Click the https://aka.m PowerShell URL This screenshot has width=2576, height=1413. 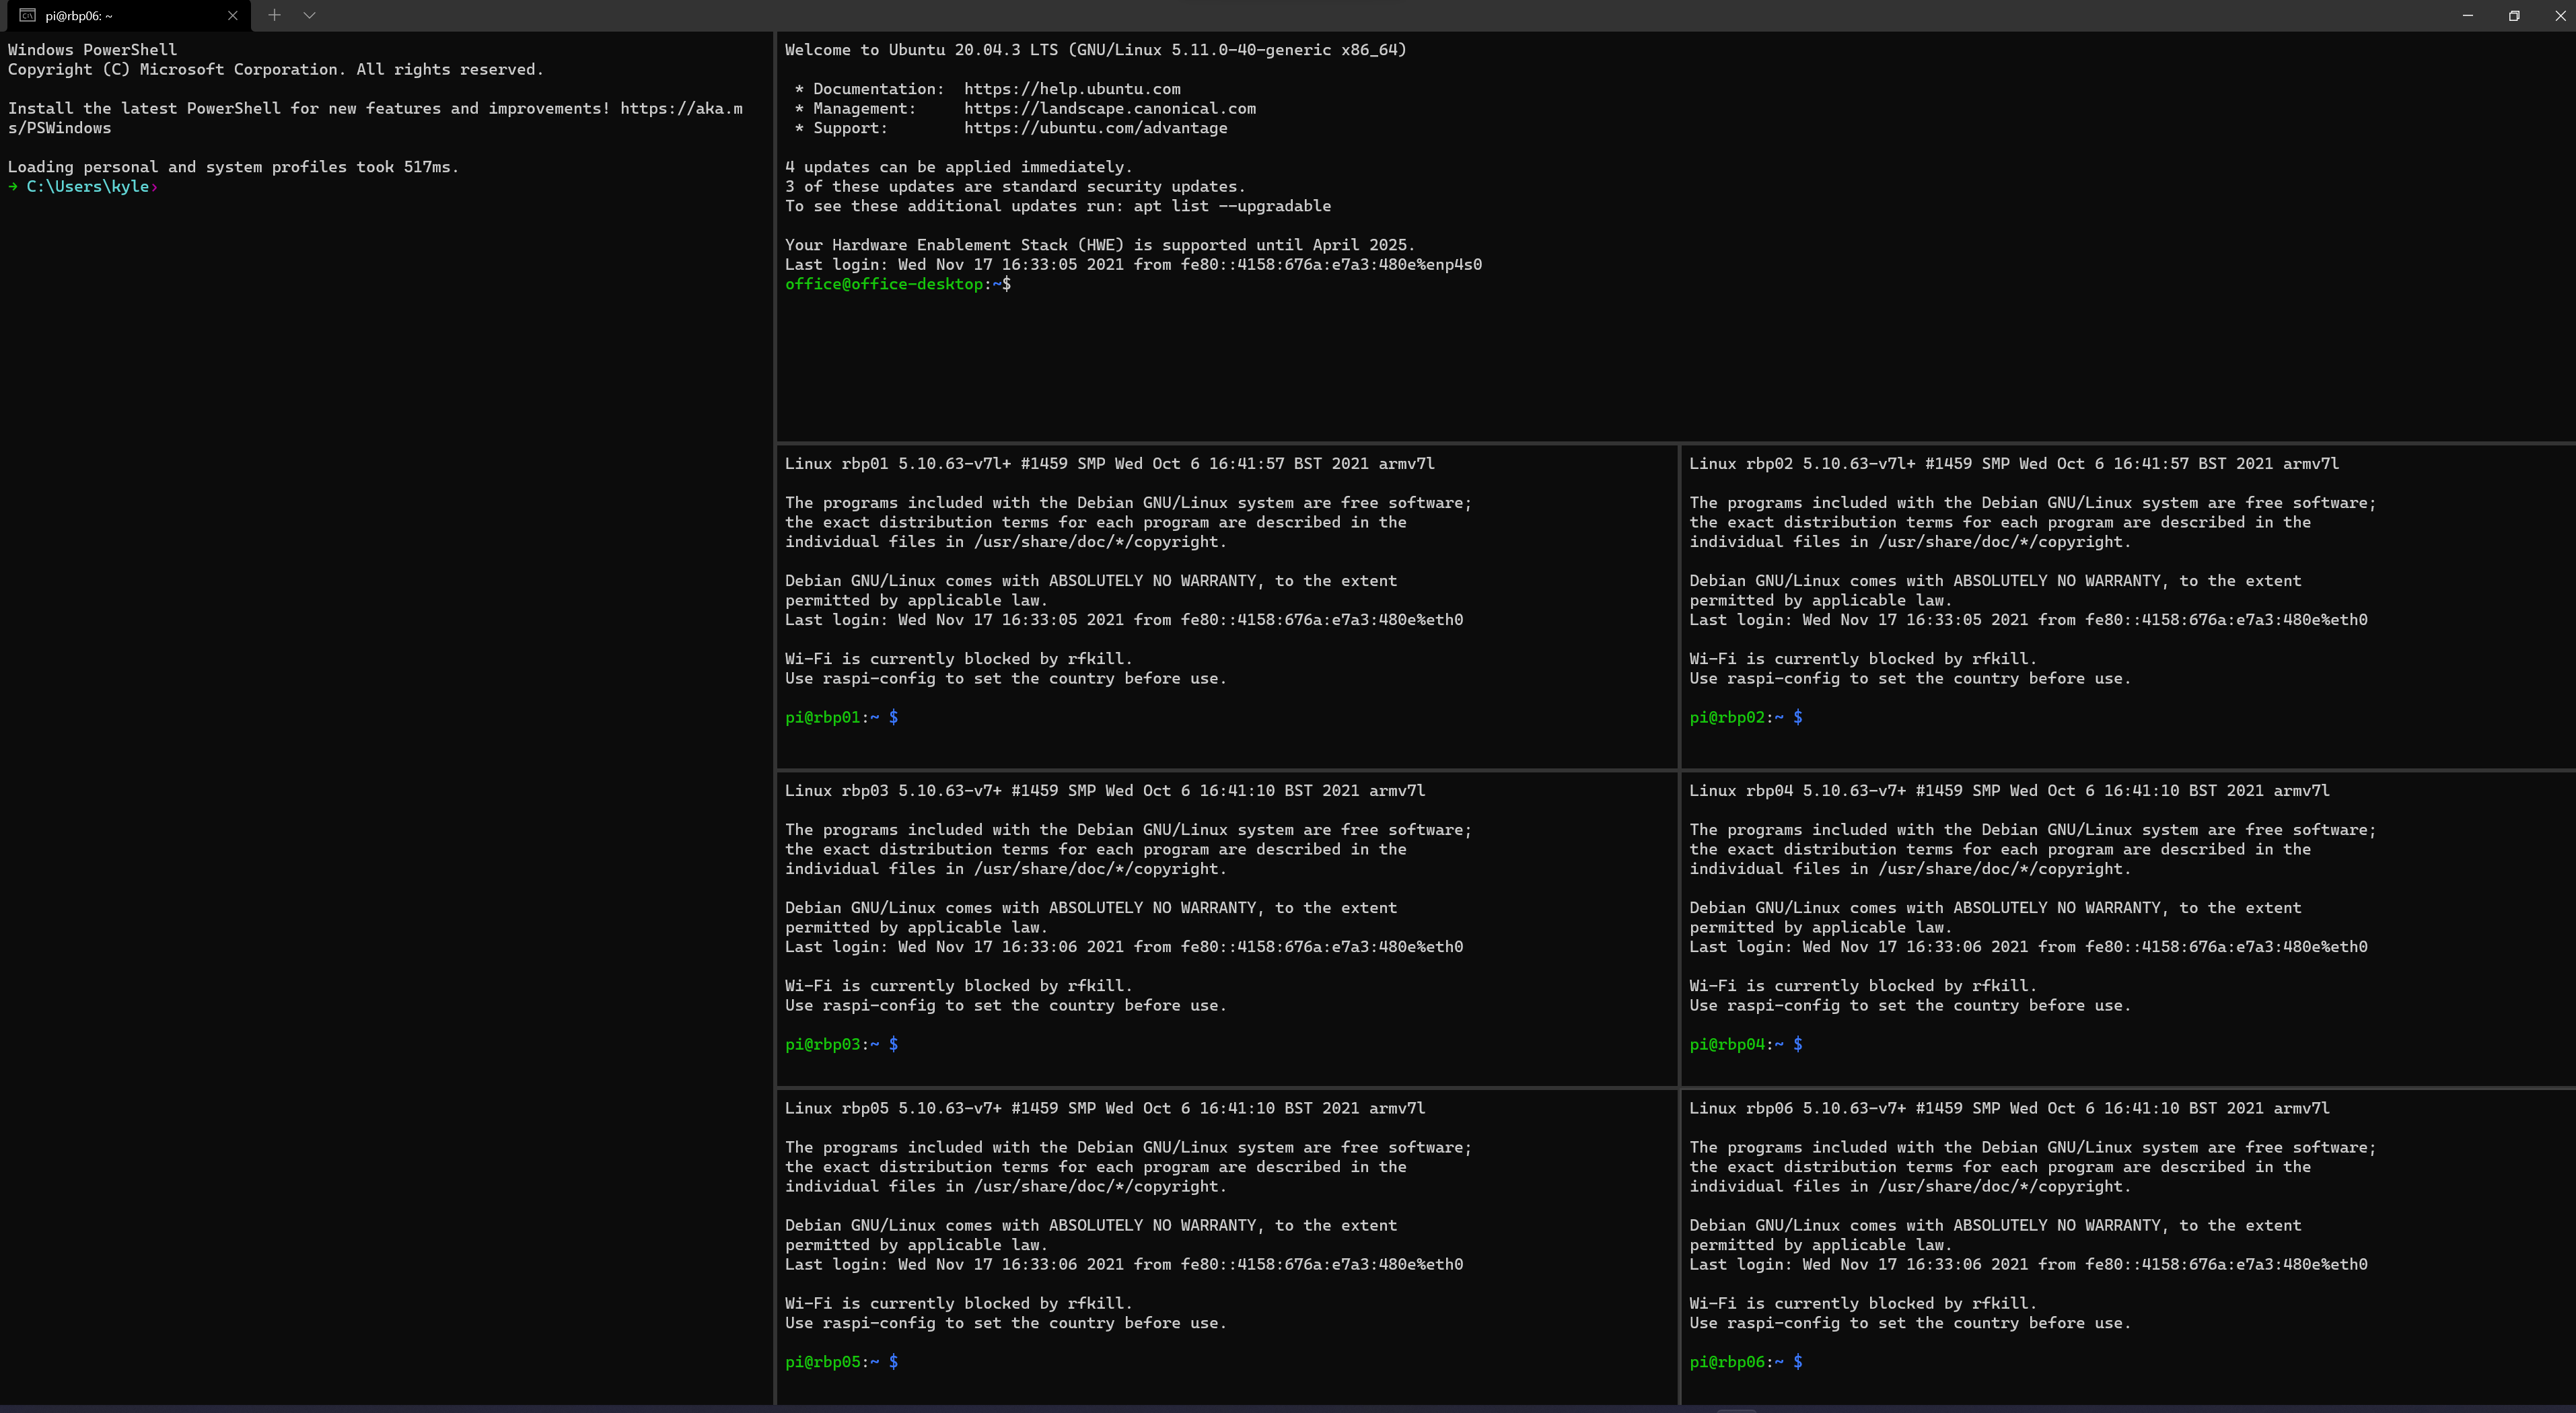point(681,109)
